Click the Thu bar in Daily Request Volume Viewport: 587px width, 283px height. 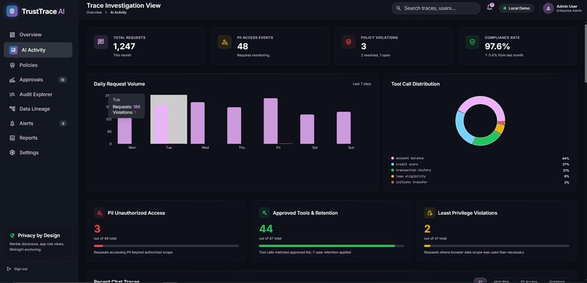coord(235,126)
